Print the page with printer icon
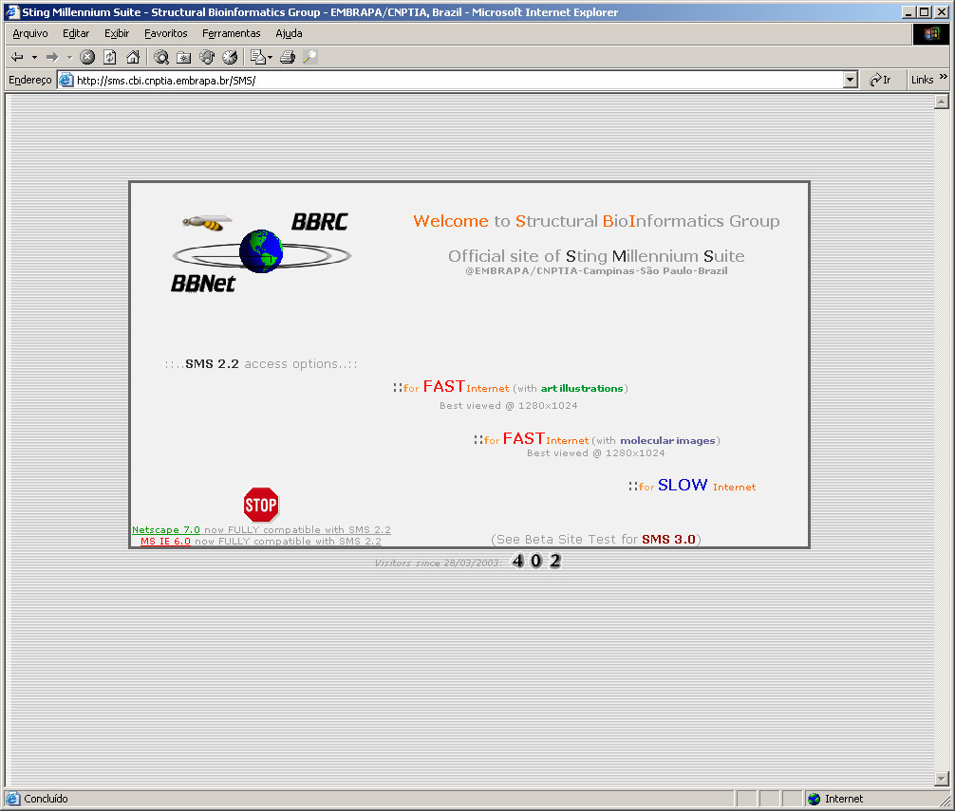This screenshot has width=955, height=811. [x=288, y=57]
